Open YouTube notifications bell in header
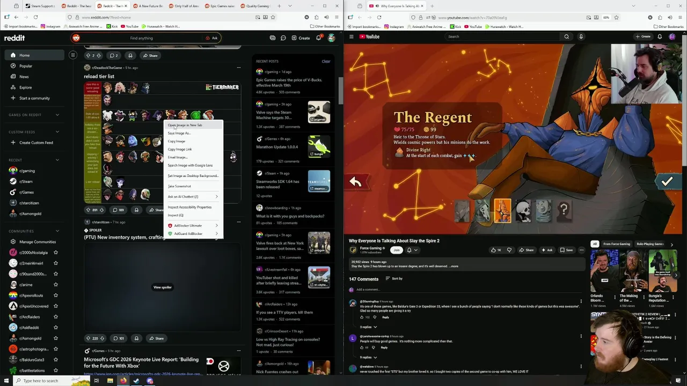687x386 pixels. point(660,36)
